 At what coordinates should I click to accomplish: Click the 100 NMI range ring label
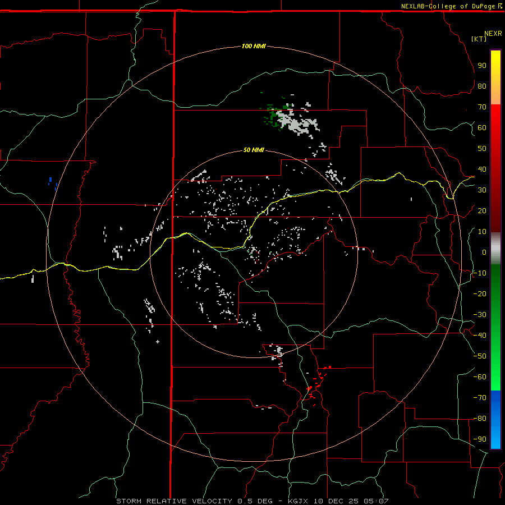(x=254, y=47)
